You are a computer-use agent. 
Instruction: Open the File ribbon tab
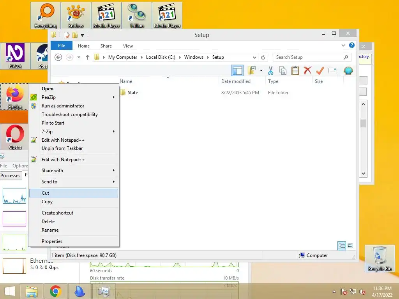click(x=62, y=46)
